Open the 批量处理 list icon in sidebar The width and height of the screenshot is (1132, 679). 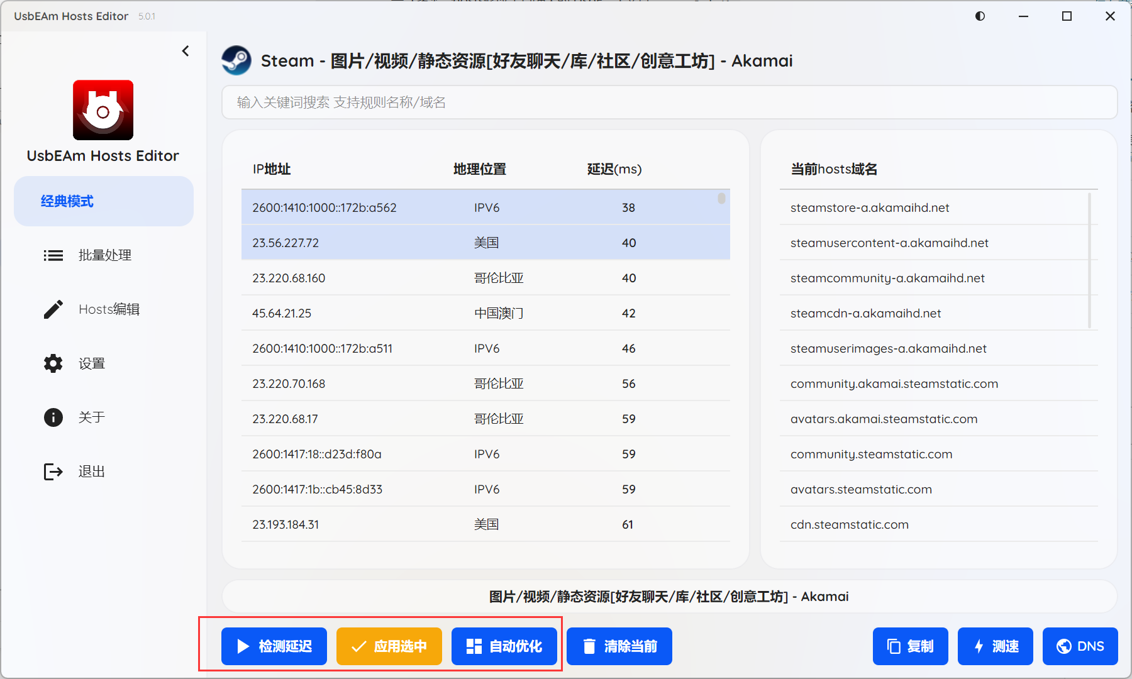[x=53, y=255]
